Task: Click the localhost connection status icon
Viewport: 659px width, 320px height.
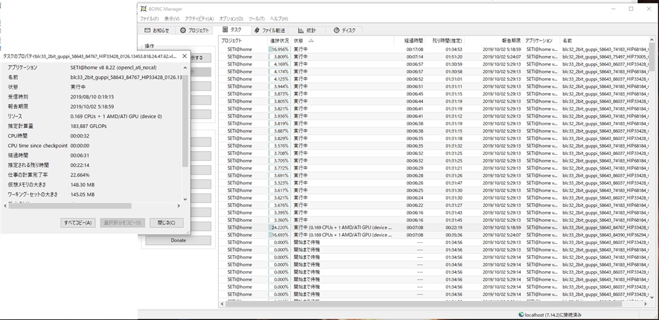Action: (521, 315)
